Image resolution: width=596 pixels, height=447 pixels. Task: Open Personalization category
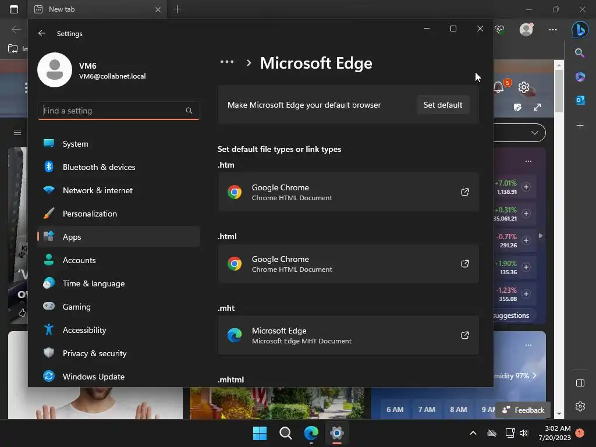coord(119,214)
